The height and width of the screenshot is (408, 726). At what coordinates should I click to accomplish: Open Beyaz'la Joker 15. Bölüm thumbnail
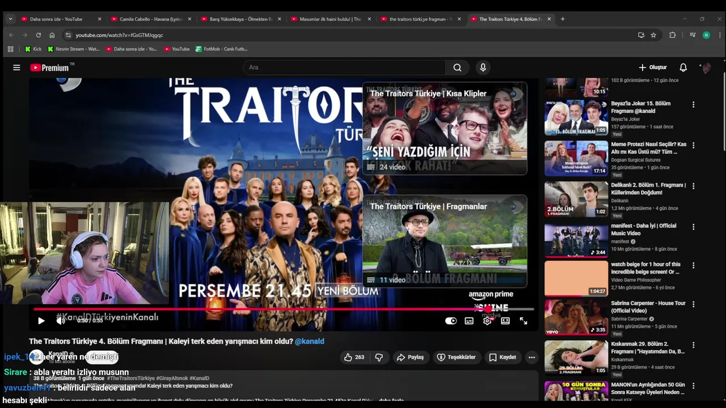(576, 118)
